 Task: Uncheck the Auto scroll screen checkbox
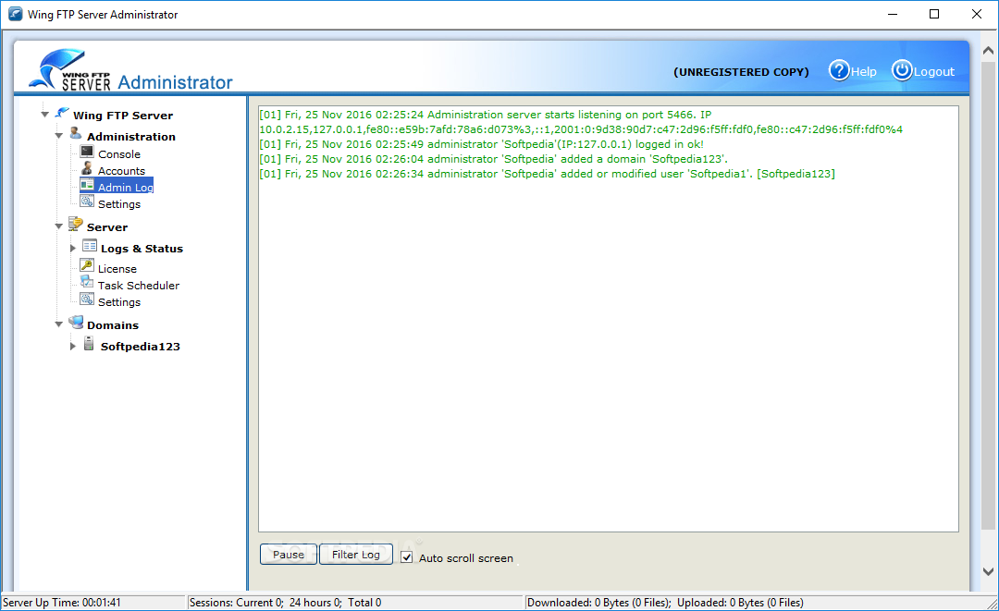(406, 557)
